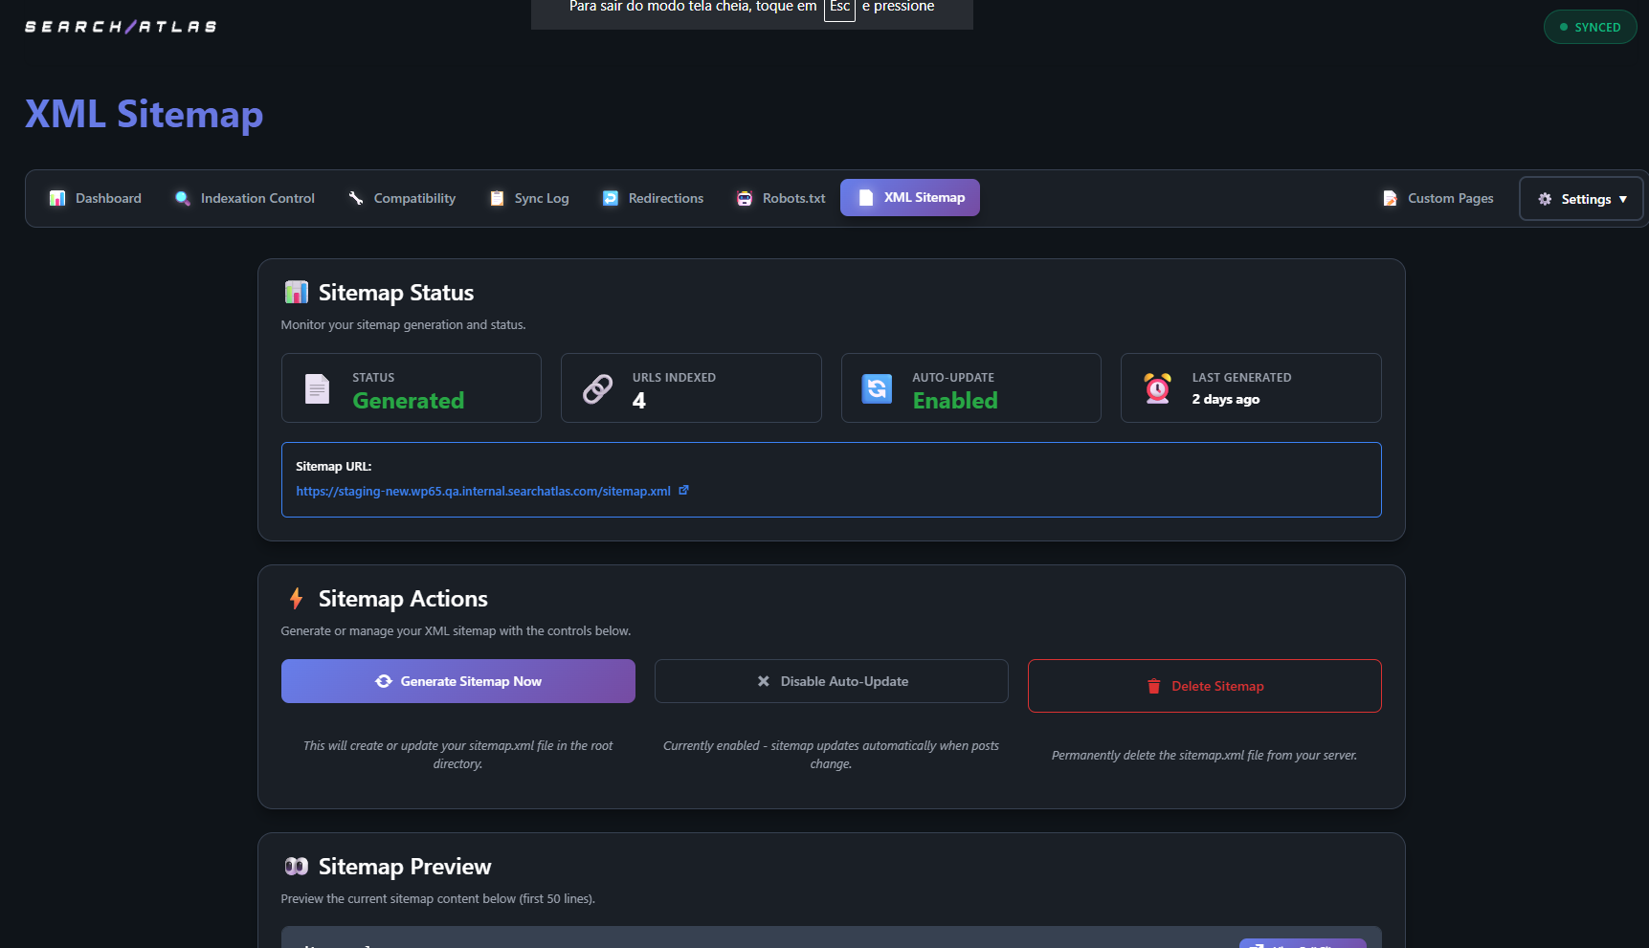Viewport: 1649px width, 948px height.
Task: Disable Auto-Update for sitemap
Action: pos(830,681)
